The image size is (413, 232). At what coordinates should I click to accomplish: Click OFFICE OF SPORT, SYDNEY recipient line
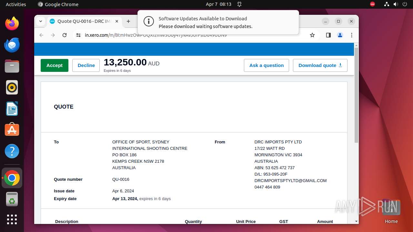(x=141, y=142)
